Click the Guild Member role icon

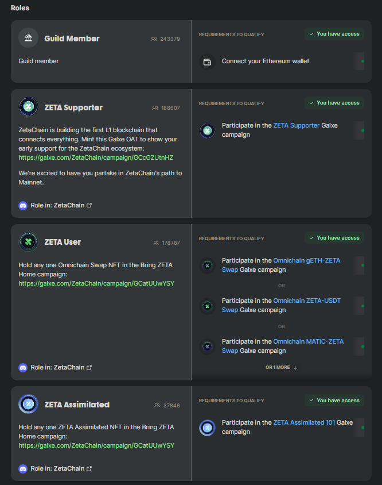point(28,38)
